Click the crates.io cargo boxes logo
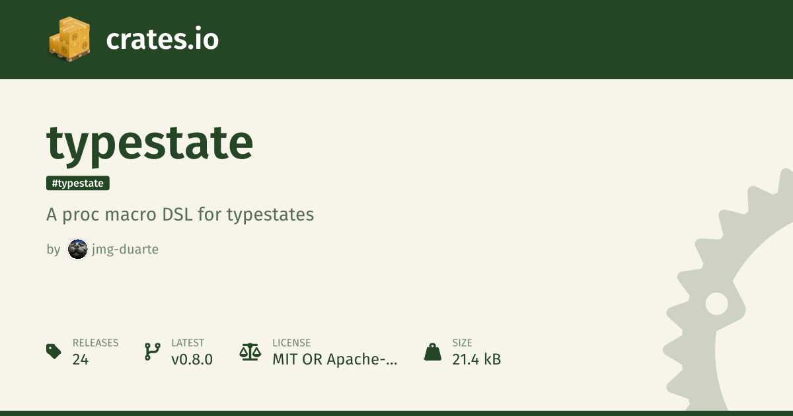 tap(69, 39)
